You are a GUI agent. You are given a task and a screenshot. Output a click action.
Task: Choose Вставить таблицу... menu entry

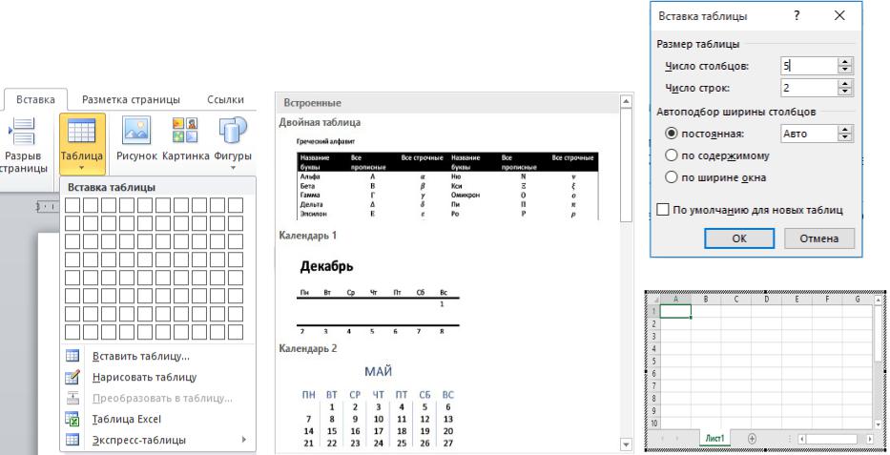[x=157, y=357]
